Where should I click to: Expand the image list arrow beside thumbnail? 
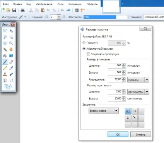tap(123, 4)
